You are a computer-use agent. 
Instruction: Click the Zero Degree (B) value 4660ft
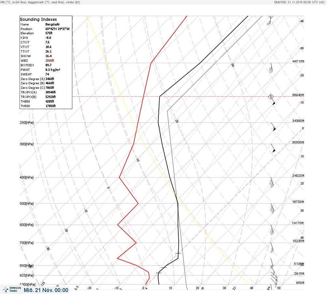(x=50, y=83)
